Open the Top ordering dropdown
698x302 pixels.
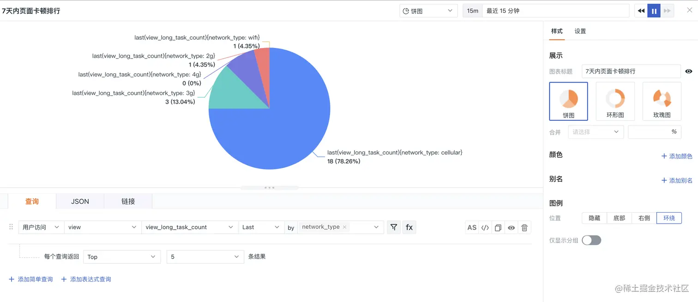122,257
